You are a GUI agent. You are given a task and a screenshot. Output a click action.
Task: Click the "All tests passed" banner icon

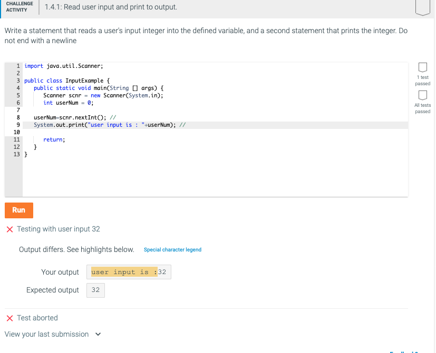point(422,96)
